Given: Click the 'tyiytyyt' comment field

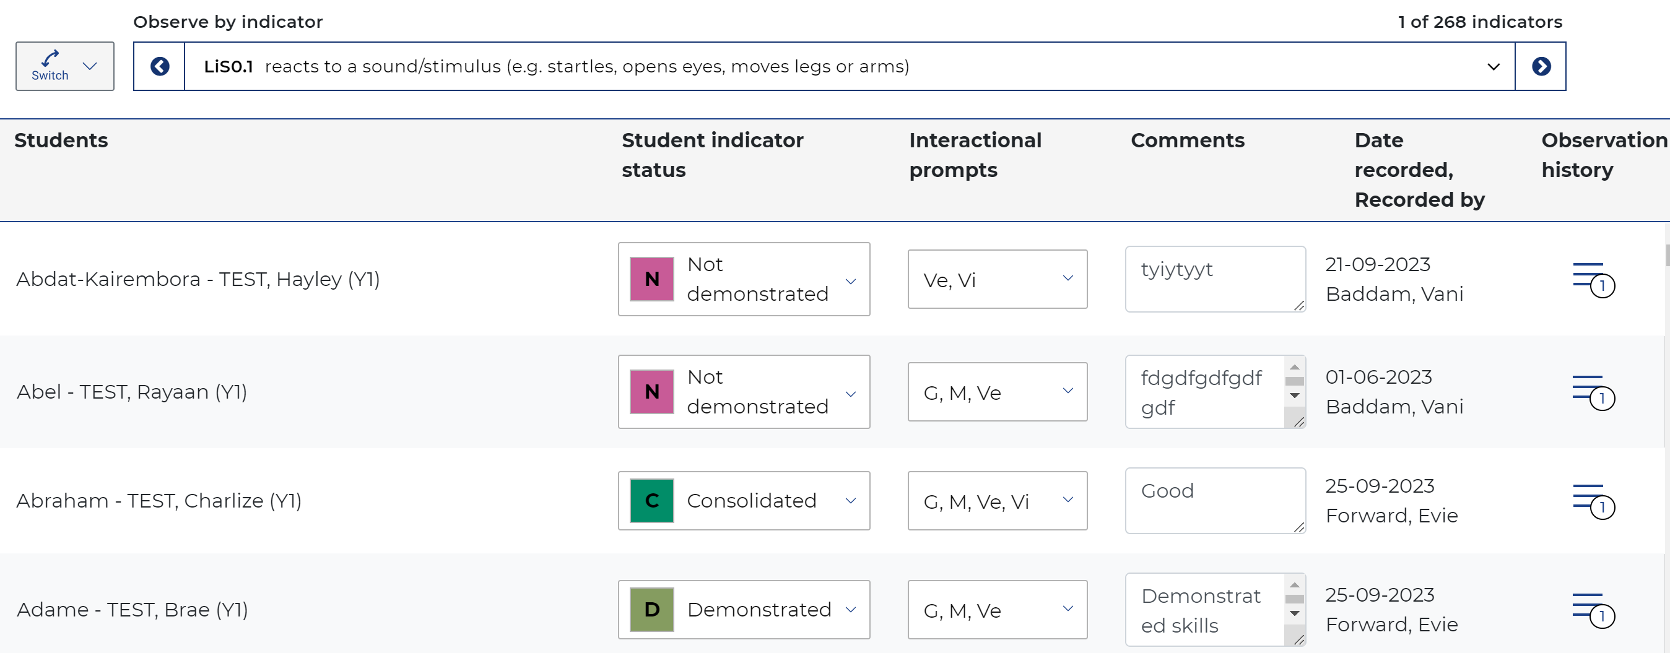Looking at the screenshot, I should pos(1214,279).
